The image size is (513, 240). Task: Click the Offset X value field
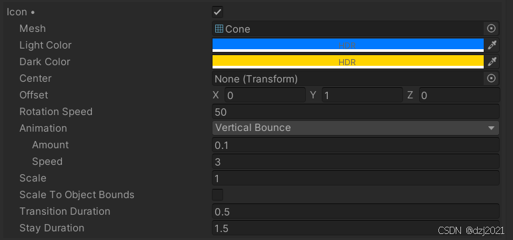pyautogui.click(x=265, y=95)
